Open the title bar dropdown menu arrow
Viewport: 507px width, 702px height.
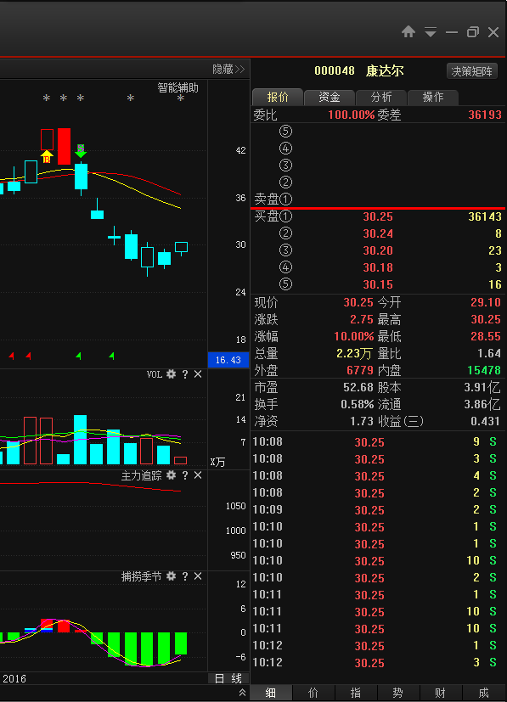(431, 32)
